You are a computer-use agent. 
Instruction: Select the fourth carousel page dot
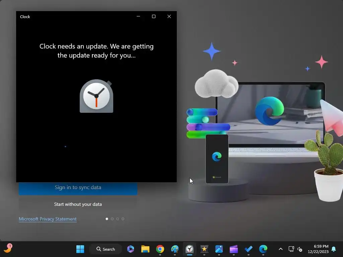[123, 219]
